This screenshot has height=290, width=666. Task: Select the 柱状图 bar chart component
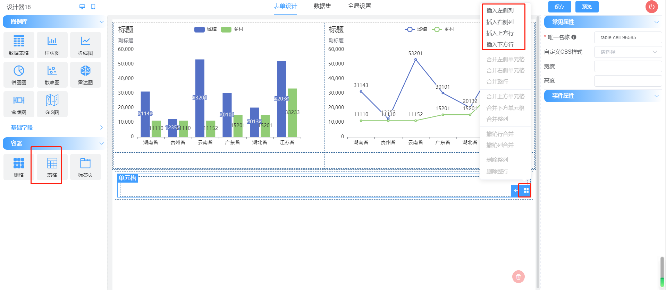click(x=52, y=45)
